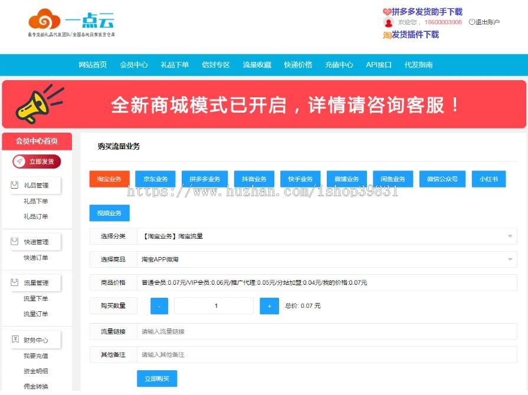The width and height of the screenshot is (528, 395).
Task: Click the icon next to 财务中心
Action: pos(15,339)
